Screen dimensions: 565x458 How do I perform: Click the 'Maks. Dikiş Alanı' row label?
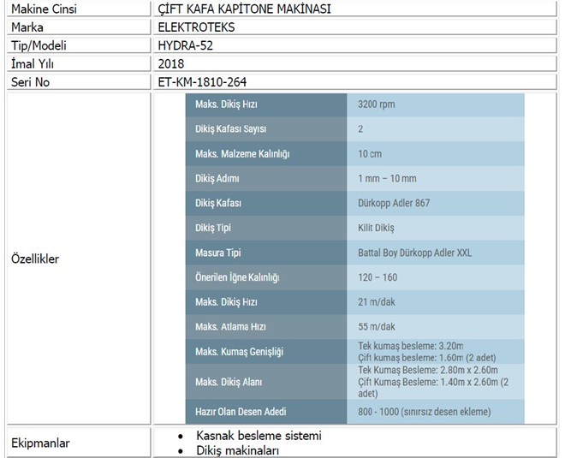[229, 382]
